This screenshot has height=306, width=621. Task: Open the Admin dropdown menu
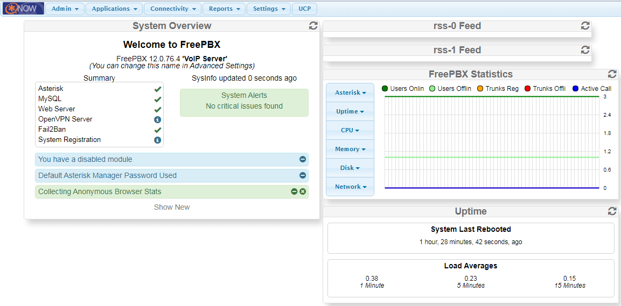coord(65,9)
